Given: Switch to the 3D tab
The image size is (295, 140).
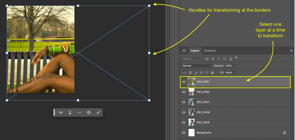Looking at the screenshot, I should coord(184,51).
